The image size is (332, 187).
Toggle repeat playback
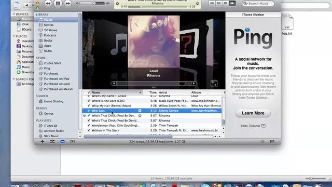click(62, 141)
